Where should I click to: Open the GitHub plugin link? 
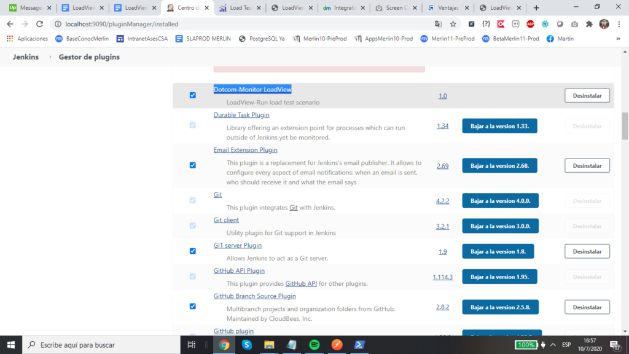click(233, 331)
